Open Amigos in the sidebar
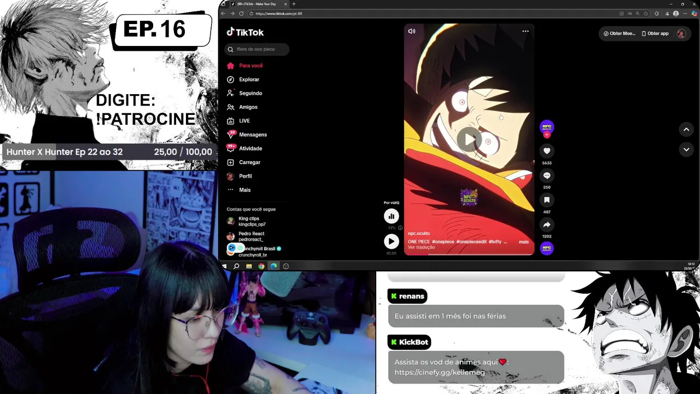 tap(242, 107)
